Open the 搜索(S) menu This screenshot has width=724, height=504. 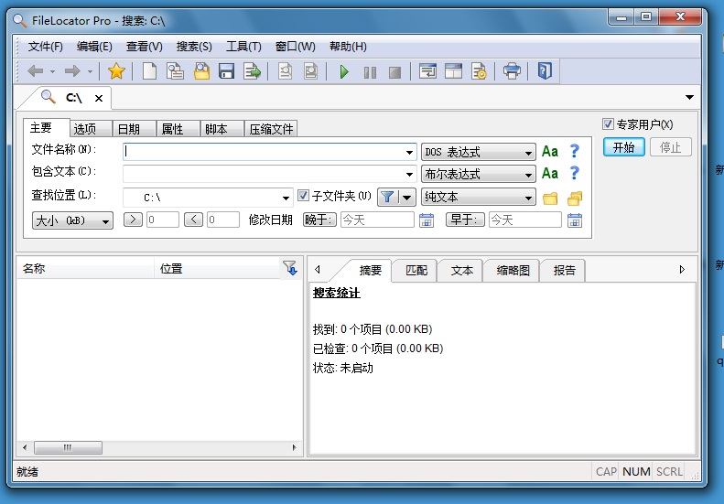194,47
